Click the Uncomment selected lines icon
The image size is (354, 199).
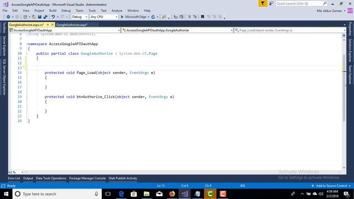[195, 17]
